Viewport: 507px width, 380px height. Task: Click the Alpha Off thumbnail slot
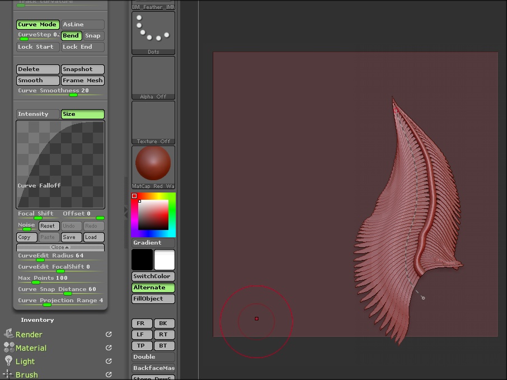[153, 76]
